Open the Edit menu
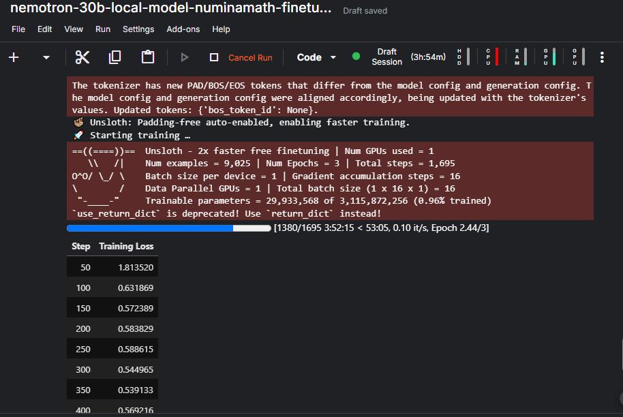 click(x=44, y=29)
